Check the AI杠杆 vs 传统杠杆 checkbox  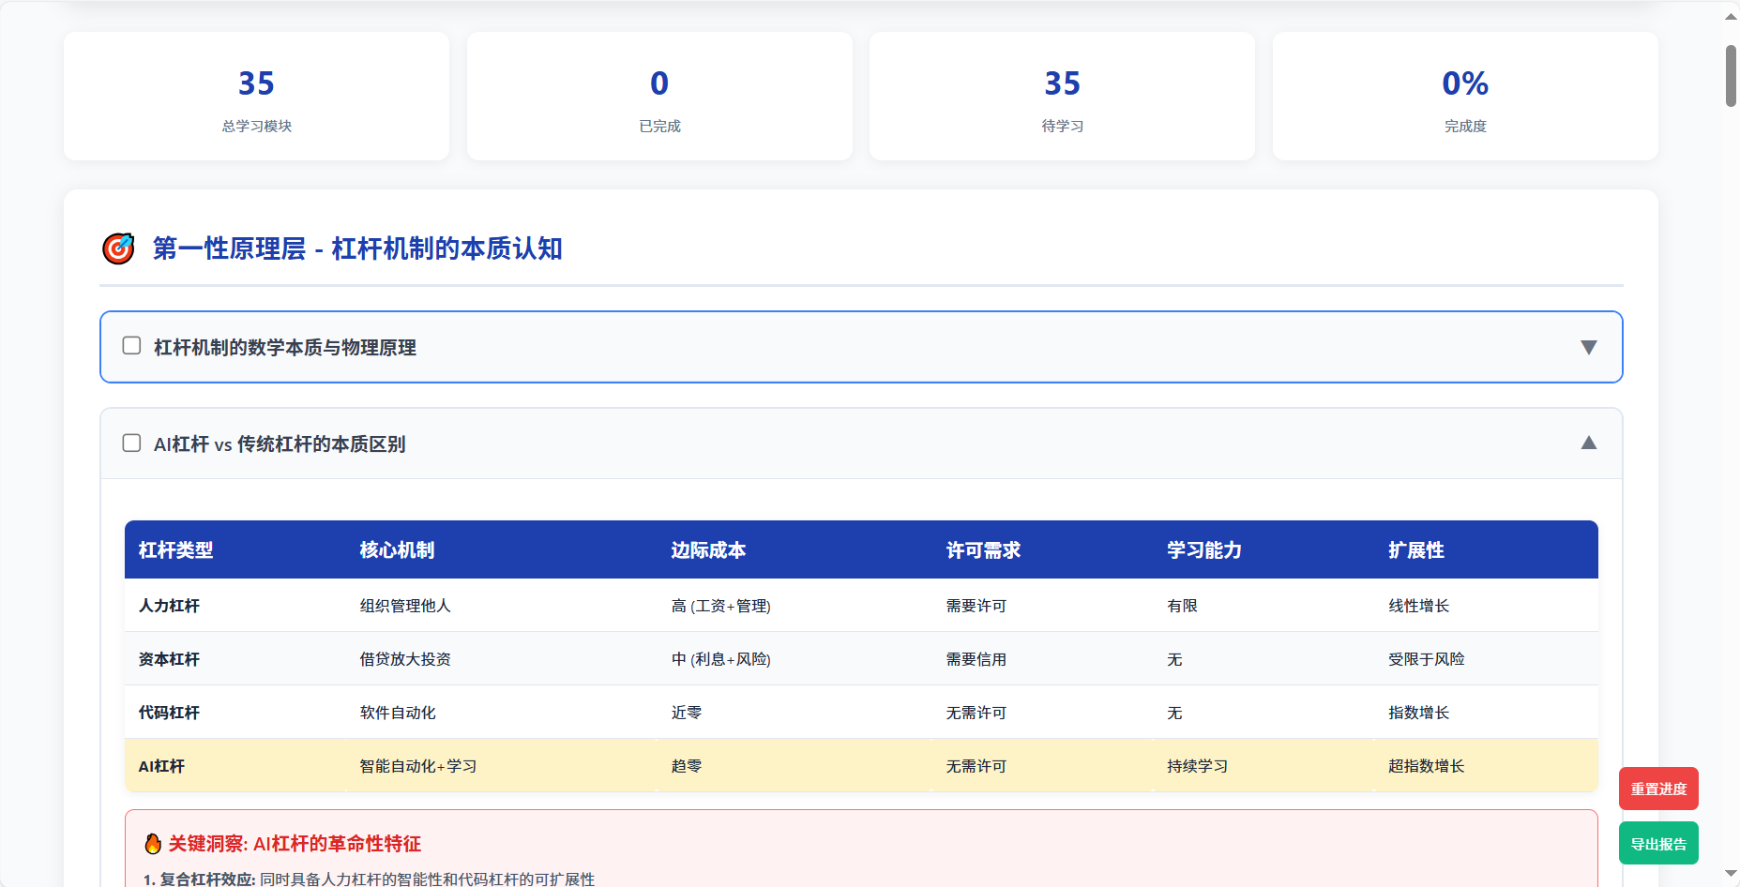click(132, 443)
